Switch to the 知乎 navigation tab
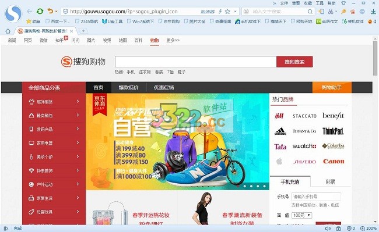Viewport: 379px width, 232px height. (59, 40)
